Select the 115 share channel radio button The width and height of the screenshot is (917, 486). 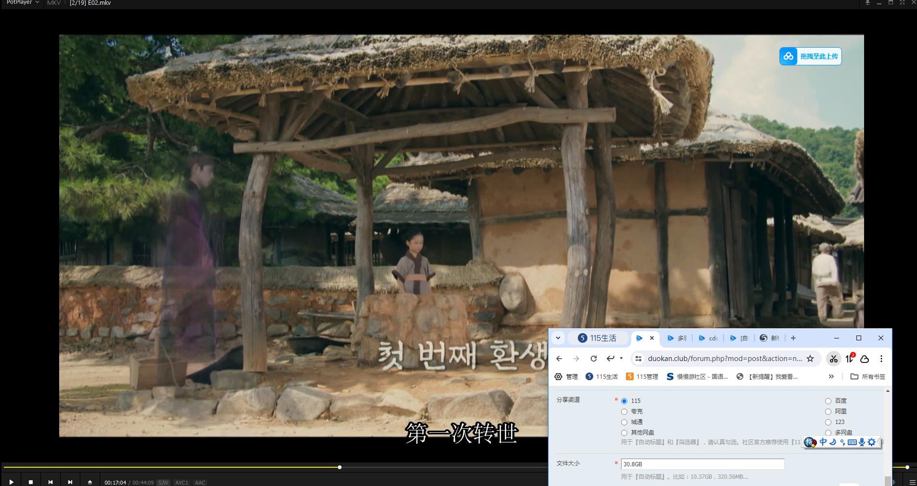point(624,401)
